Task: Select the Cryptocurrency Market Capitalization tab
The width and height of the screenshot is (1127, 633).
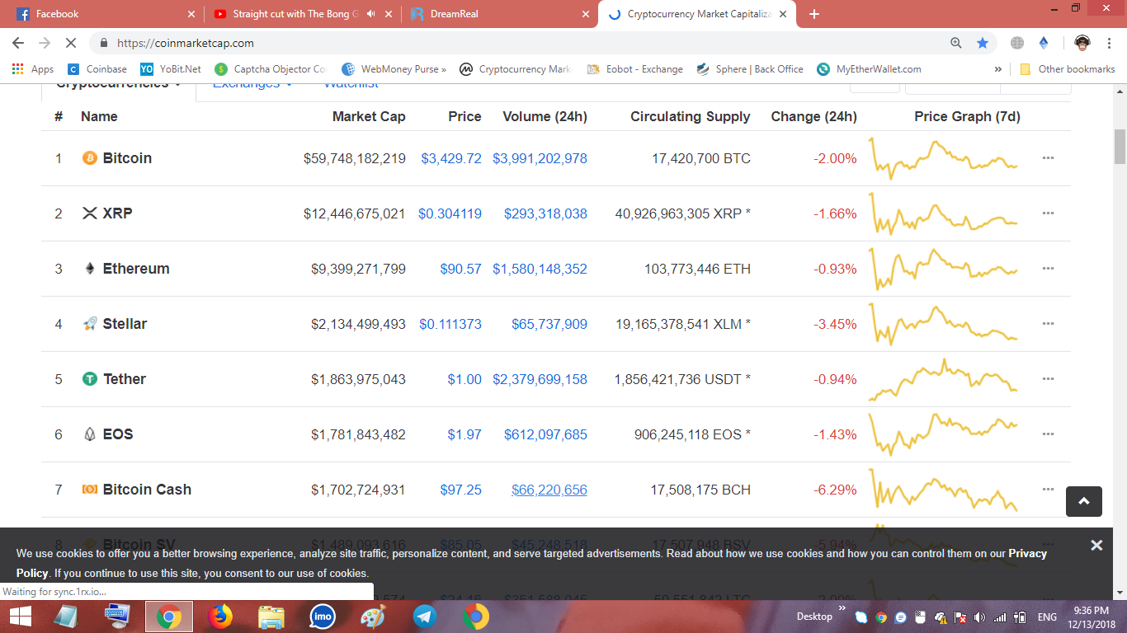Action: click(697, 14)
